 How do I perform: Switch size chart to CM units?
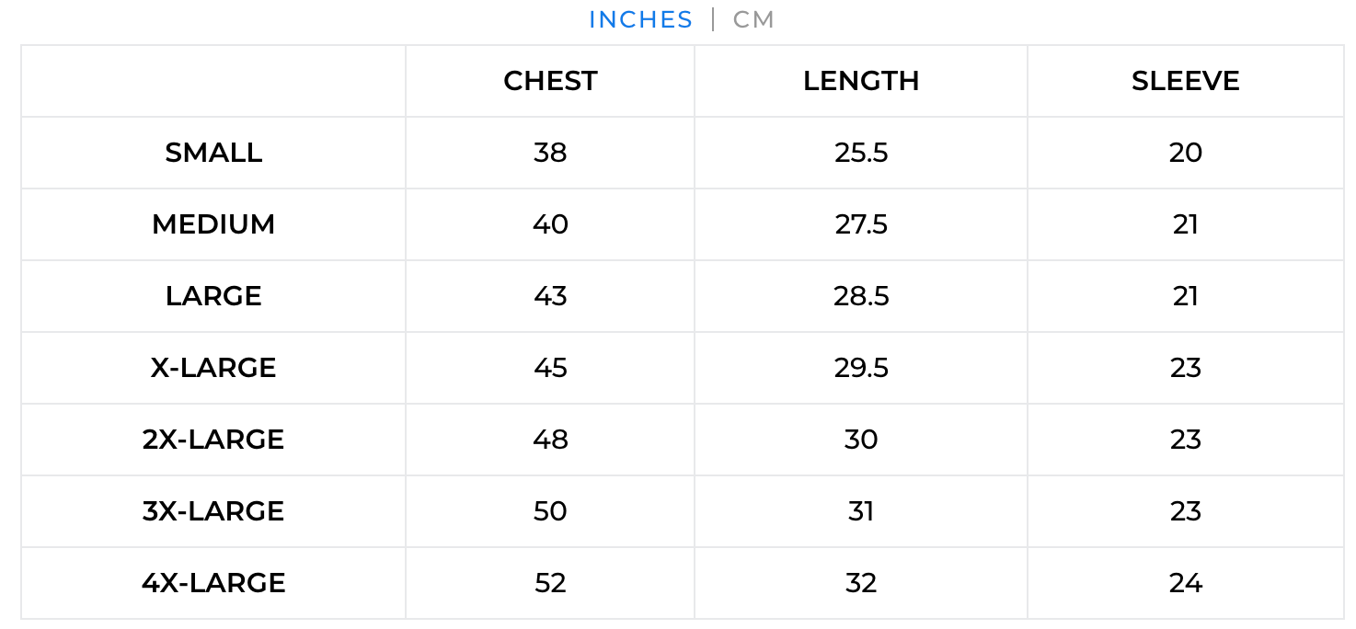753,19
